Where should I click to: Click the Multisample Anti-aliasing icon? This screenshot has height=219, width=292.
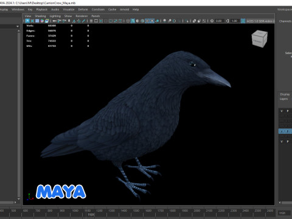[174, 21]
